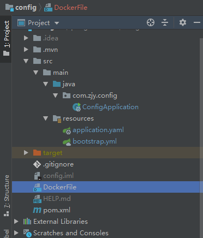203x238 pixels.
Task: Open the Project view dropdown arrow
Action: click(57, 23)
